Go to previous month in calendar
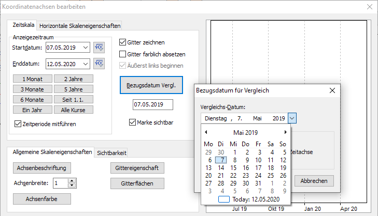The image size is (378, 216). point(206,133)
